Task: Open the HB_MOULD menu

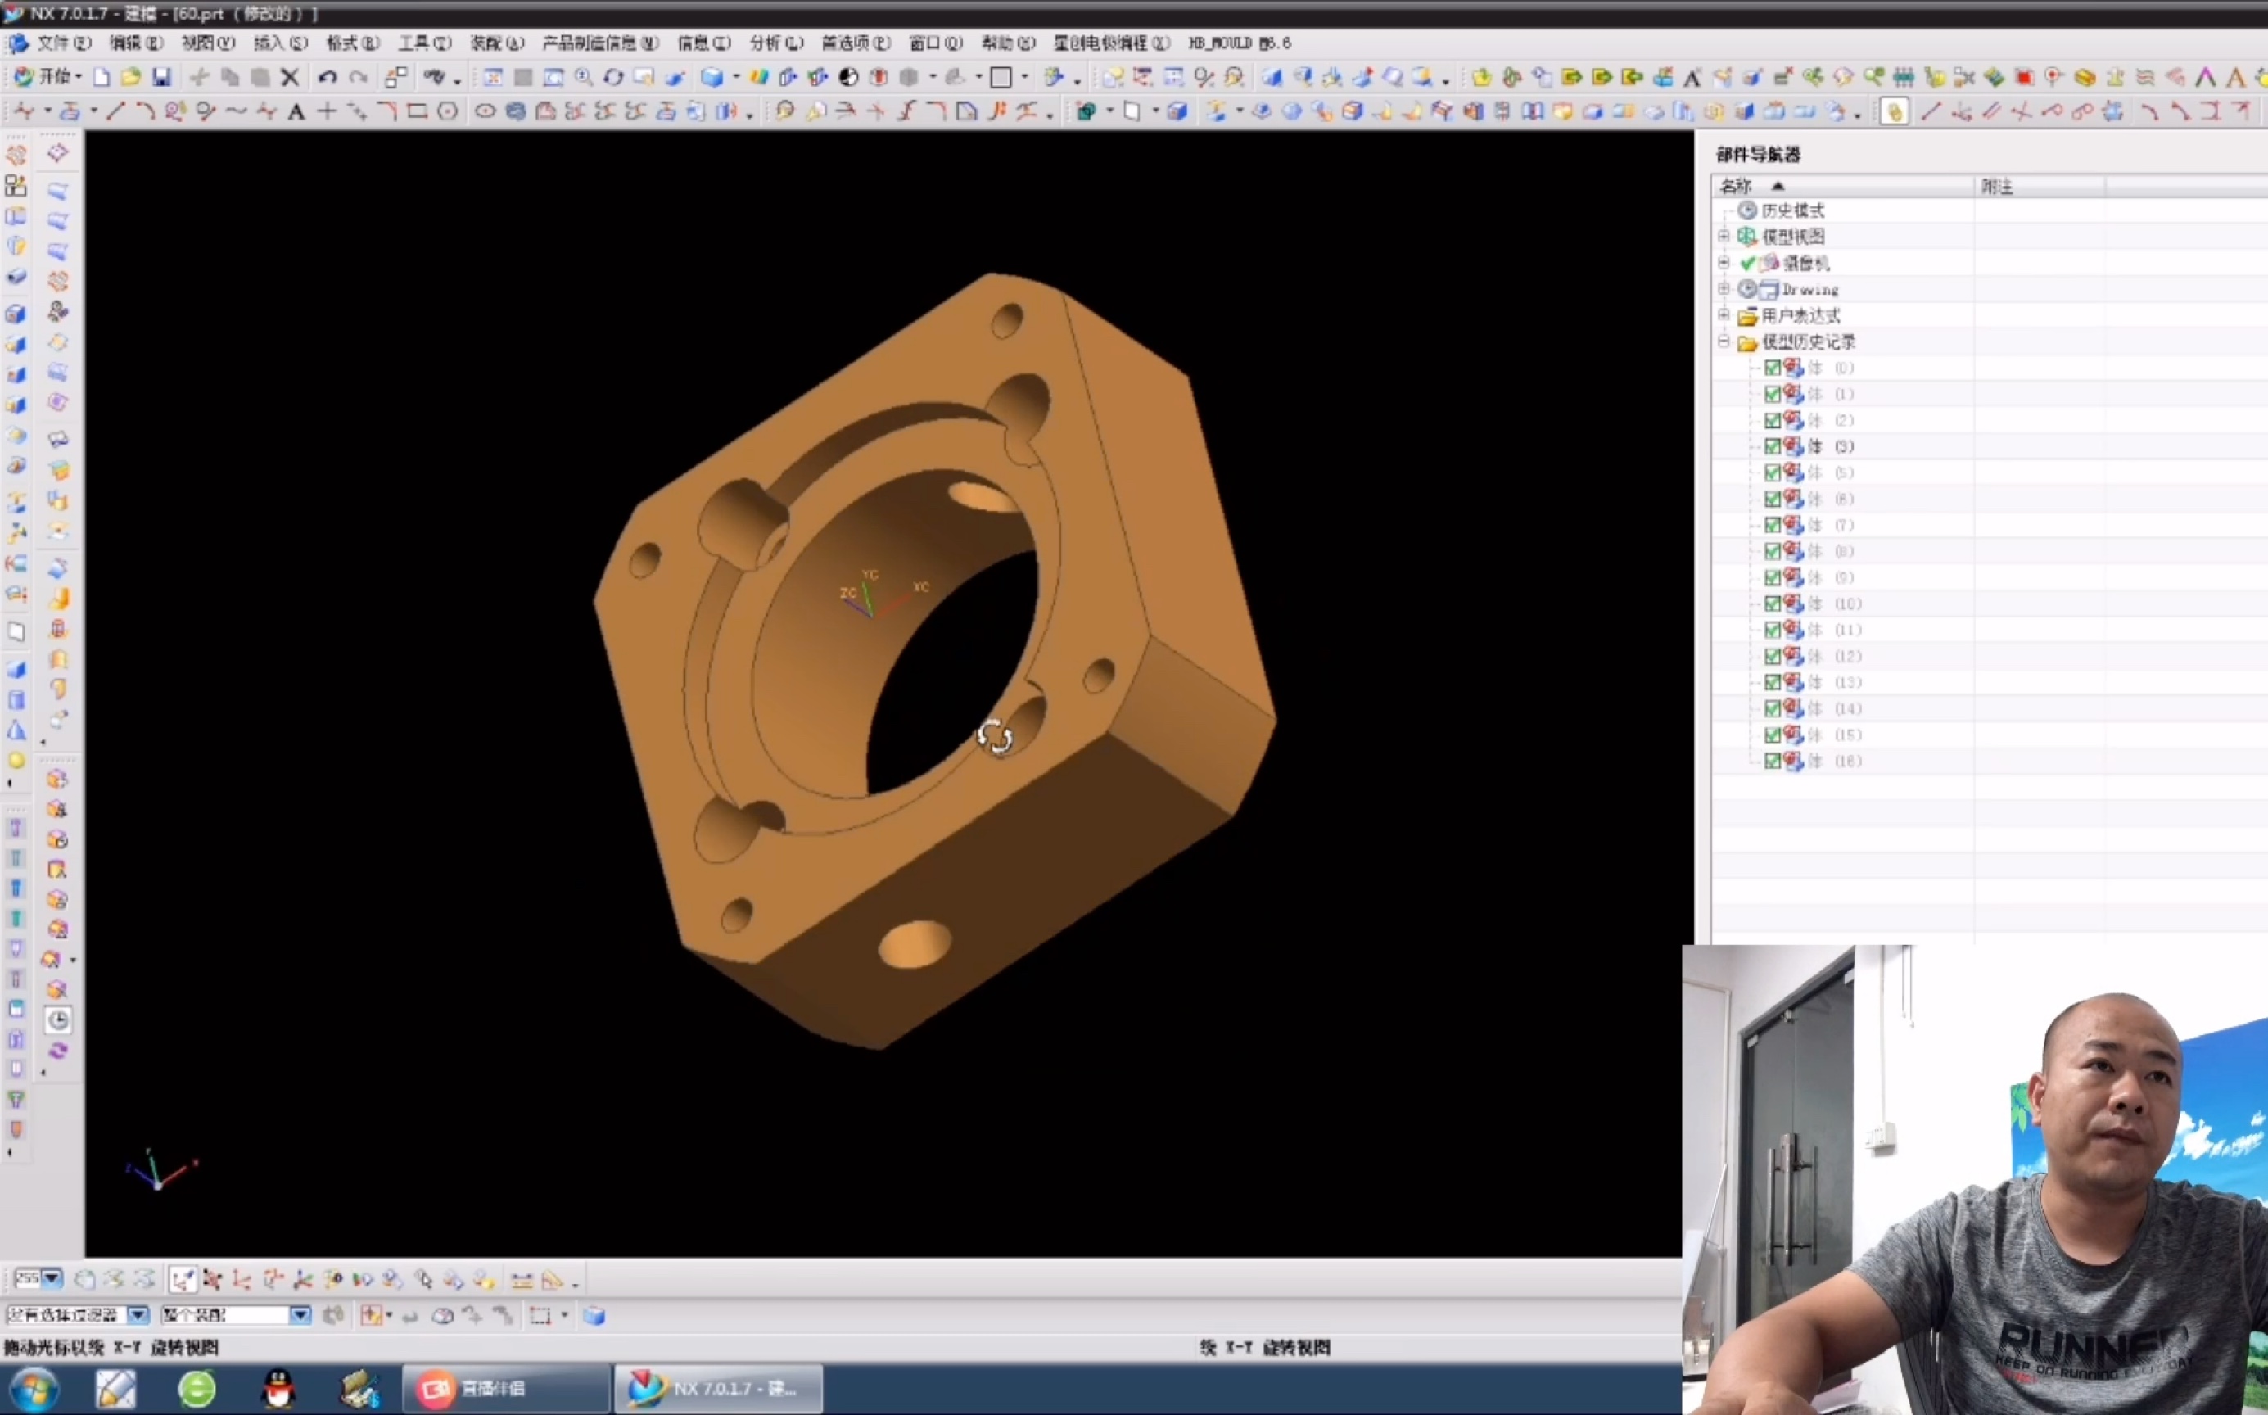Action: [x=1239, y=43]
